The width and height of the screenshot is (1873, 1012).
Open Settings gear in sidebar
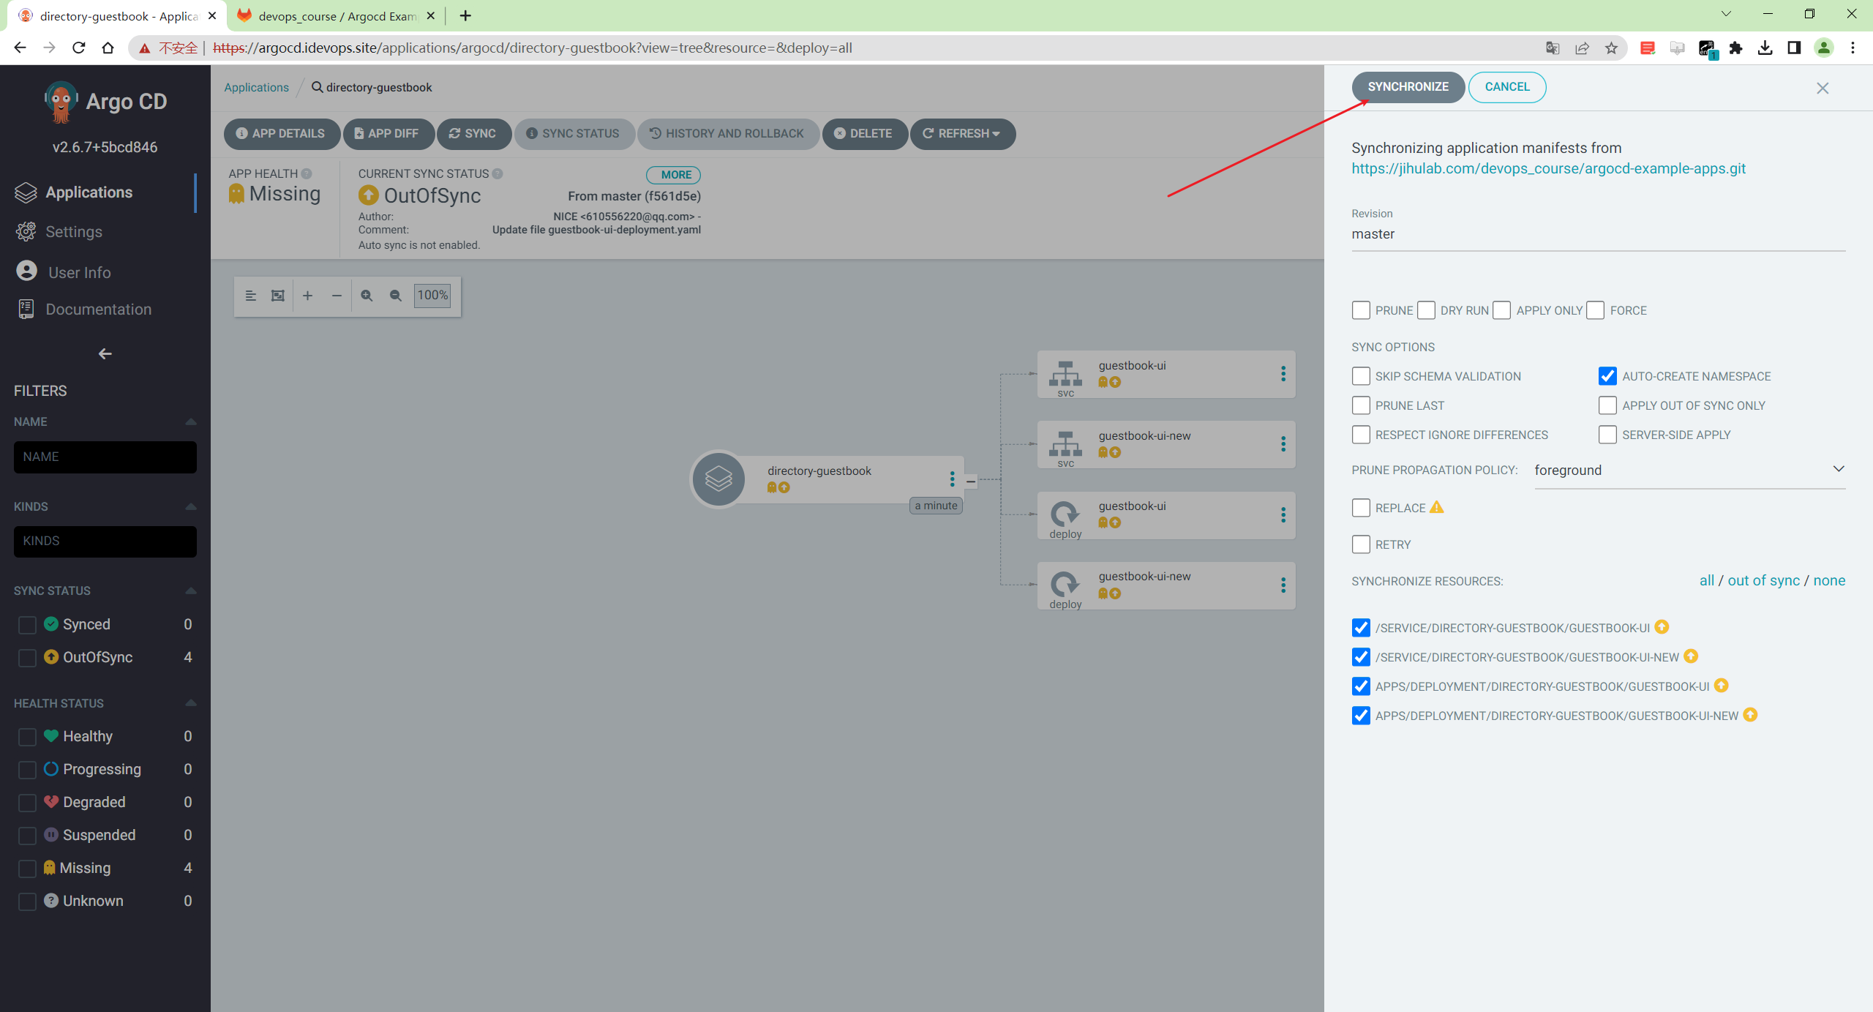tap(26, 231)
